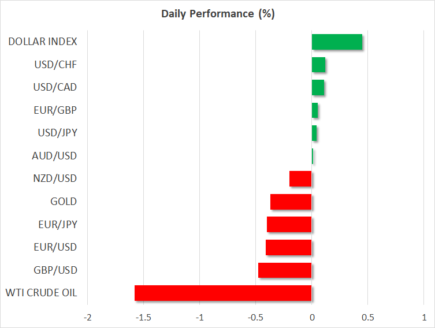Click the red EUR/USD bar
The height and width of the screenshot is (328, 435).
(288, 247)
